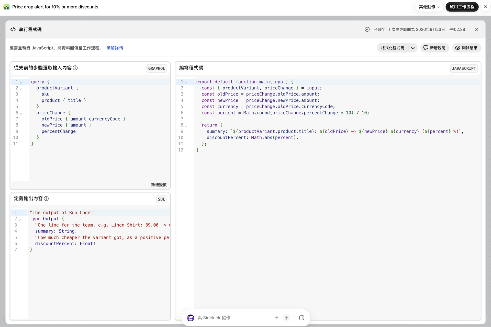
Task: Click the saved checkmark status icon
Action: coord(367,29)
